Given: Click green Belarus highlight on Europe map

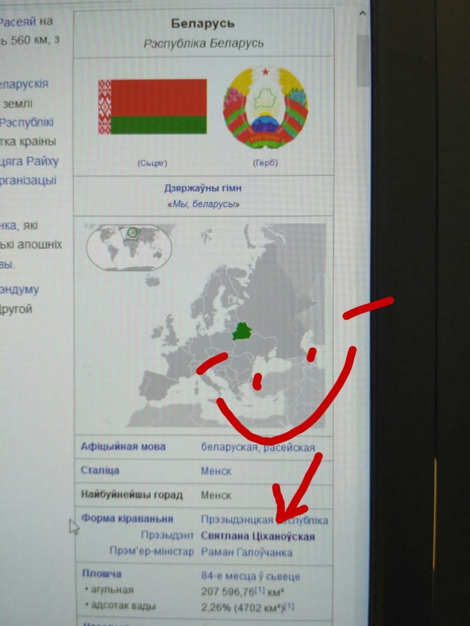Looking at the screenshot, I should pyautogui.click(x=241, y=331).
